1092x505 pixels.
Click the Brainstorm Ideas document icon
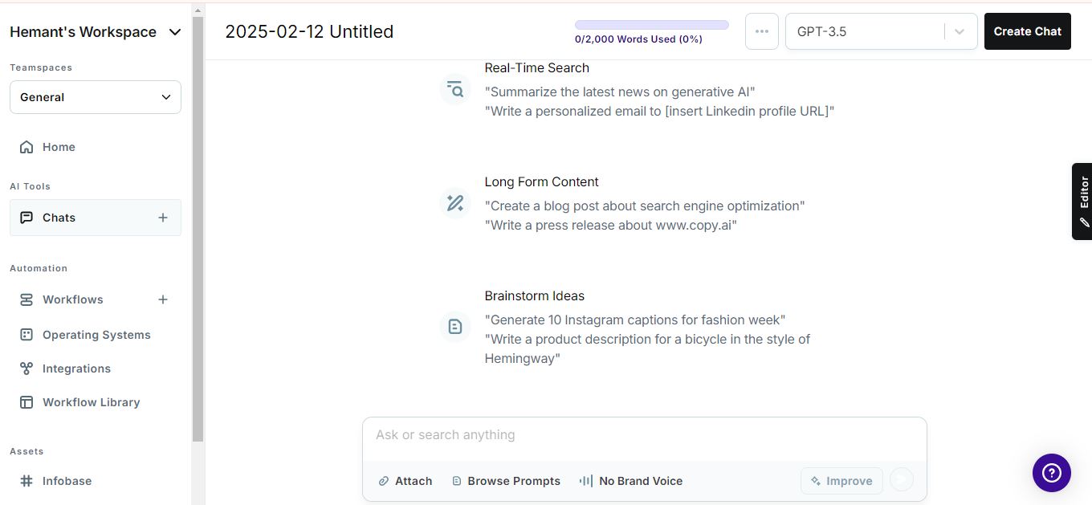[455, 327]
